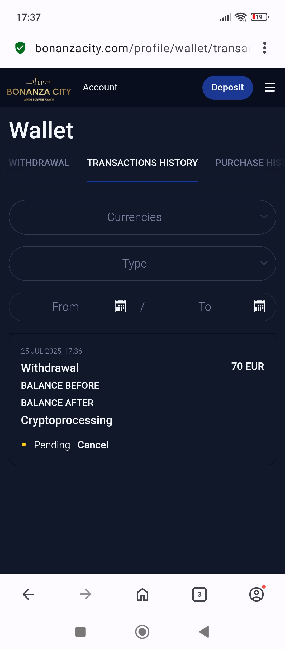Click the Currencies chevron arrow
The height and width of the screenshot is (649, 285).
[264, 217]
